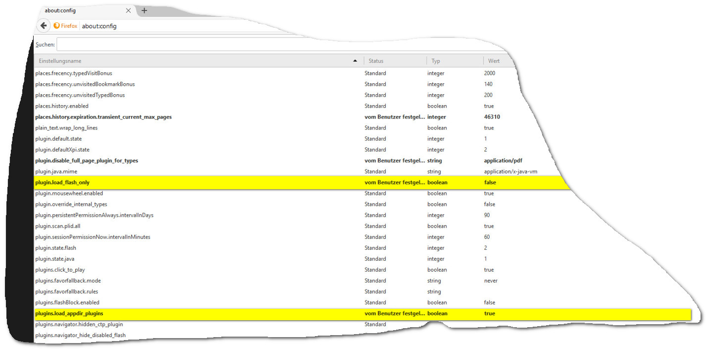Select the plugins.click_to_play preference
706x349 pixels.
[x=60, y=270]
